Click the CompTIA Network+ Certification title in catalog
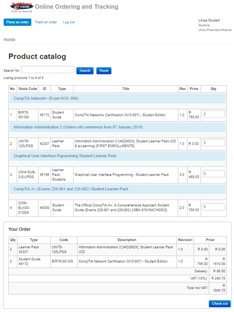The height and width of the screenshot is (312, 234). point(120,115)
